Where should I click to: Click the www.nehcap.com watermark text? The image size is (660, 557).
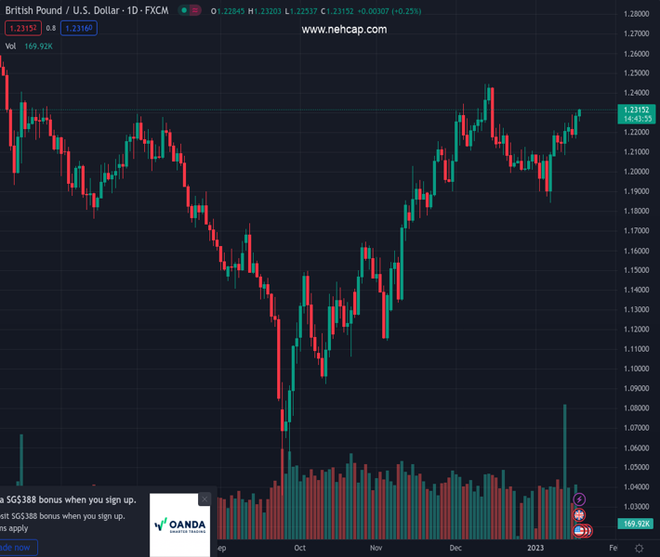coord(344,30)
